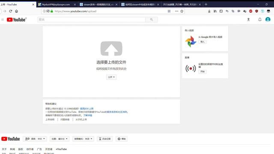The image size is (274, 154).
Task: Open the 服务条款和社区准则 link
Action: (117, 112)
